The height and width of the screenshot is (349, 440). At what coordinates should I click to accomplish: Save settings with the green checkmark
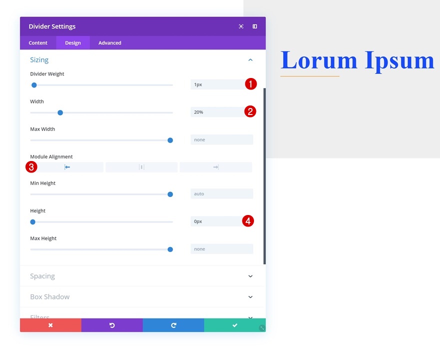pos(235,325)
